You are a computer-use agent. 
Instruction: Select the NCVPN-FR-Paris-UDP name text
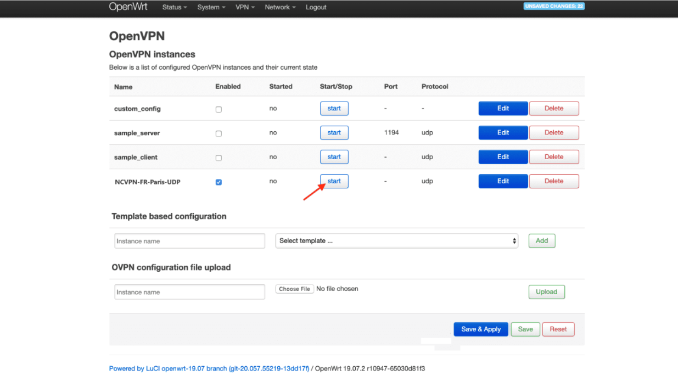coord(147,182)
